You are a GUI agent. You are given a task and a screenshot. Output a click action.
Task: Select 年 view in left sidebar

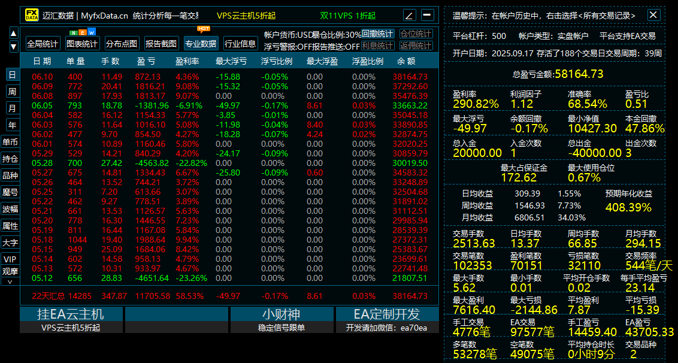(x=13, y=125)
